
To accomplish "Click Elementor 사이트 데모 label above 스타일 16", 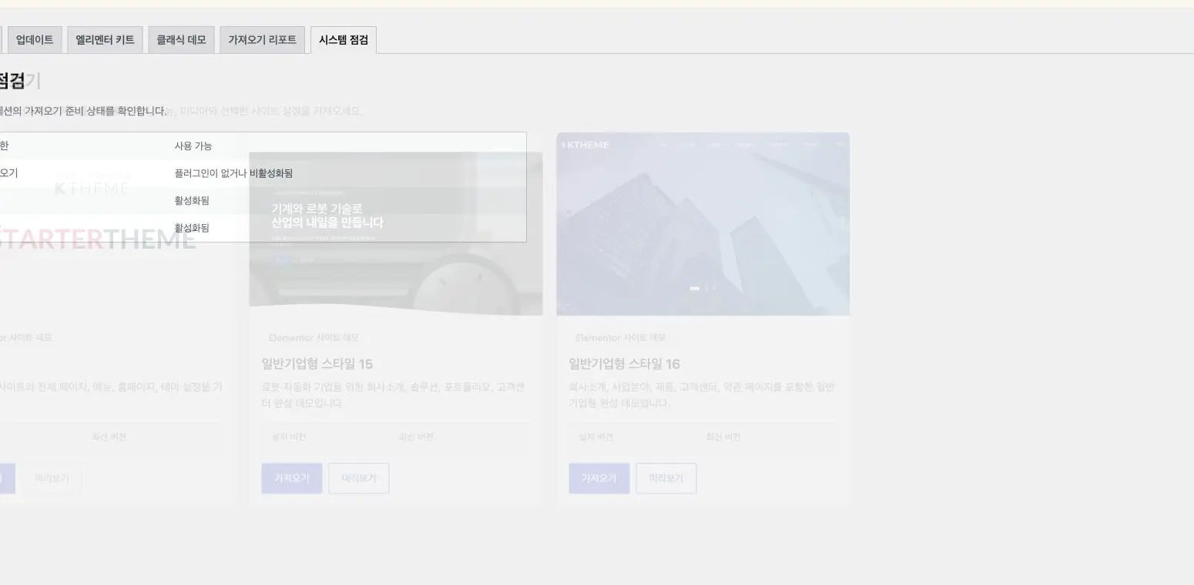I will pos(621,338).
